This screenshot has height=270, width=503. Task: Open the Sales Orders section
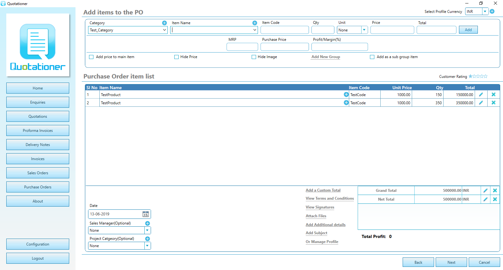tap(38, 173)
